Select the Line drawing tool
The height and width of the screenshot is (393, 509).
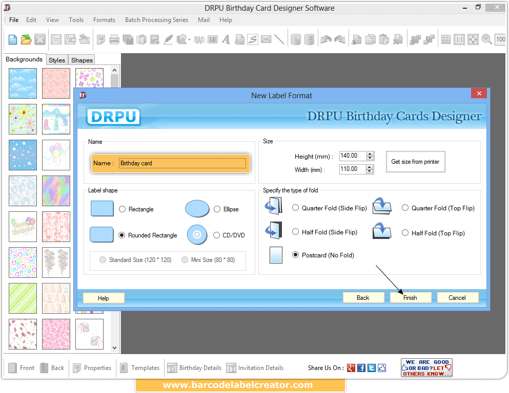(280, 39)
